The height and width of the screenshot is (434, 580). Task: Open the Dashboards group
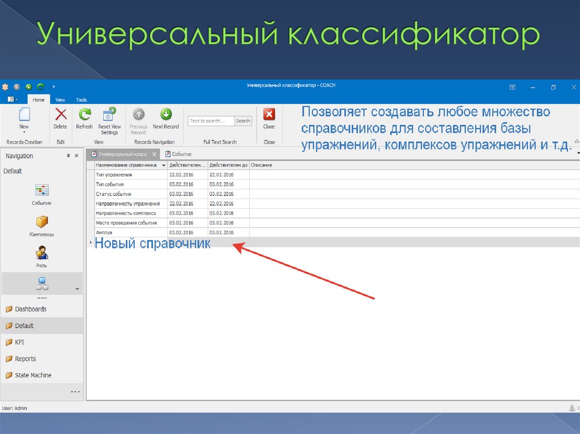pyautogui.click(x=42, y=309)
